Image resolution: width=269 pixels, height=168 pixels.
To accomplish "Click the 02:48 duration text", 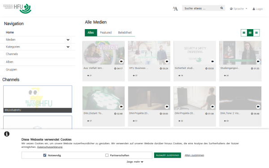I will 120,114.
